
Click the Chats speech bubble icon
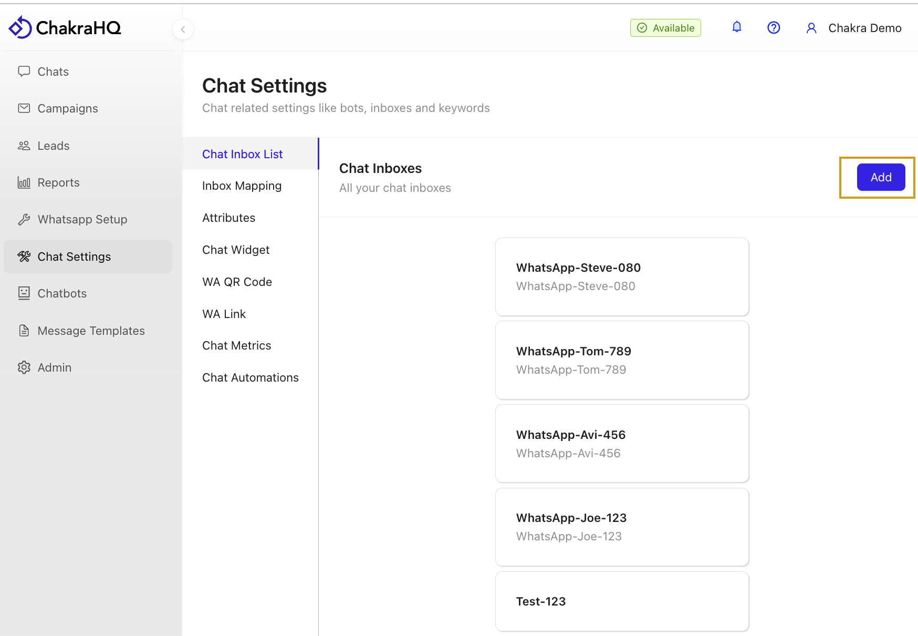click(x=24, y=71)
